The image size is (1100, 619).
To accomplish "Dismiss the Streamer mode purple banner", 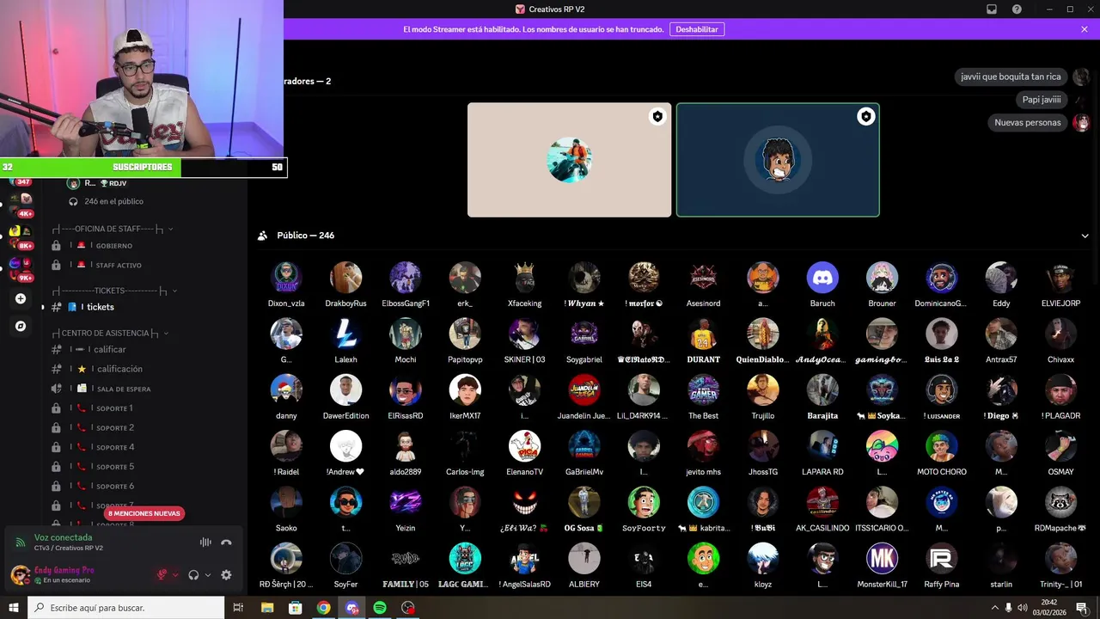I will [1085, 29].
